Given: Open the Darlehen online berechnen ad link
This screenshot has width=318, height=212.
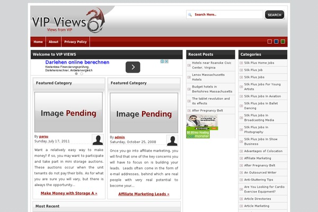Looking at the screenshot, I should point(77,63).
